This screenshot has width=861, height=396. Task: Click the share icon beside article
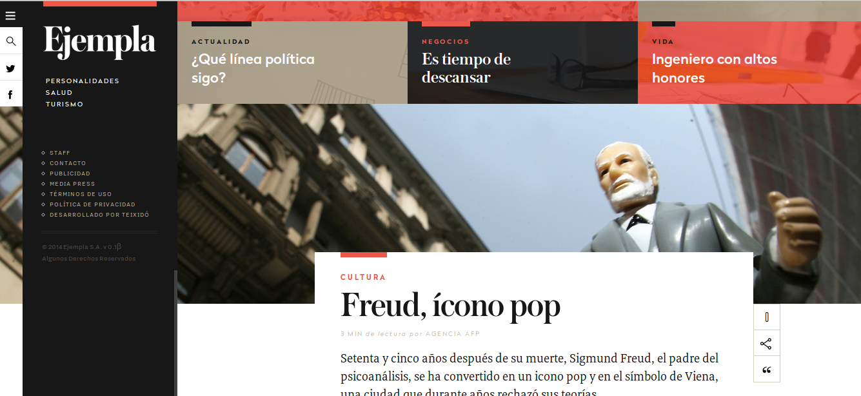click(766, 344)
